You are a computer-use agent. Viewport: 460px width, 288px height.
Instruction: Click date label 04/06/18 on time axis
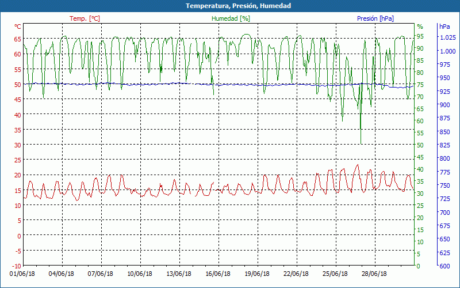(62, 274)
